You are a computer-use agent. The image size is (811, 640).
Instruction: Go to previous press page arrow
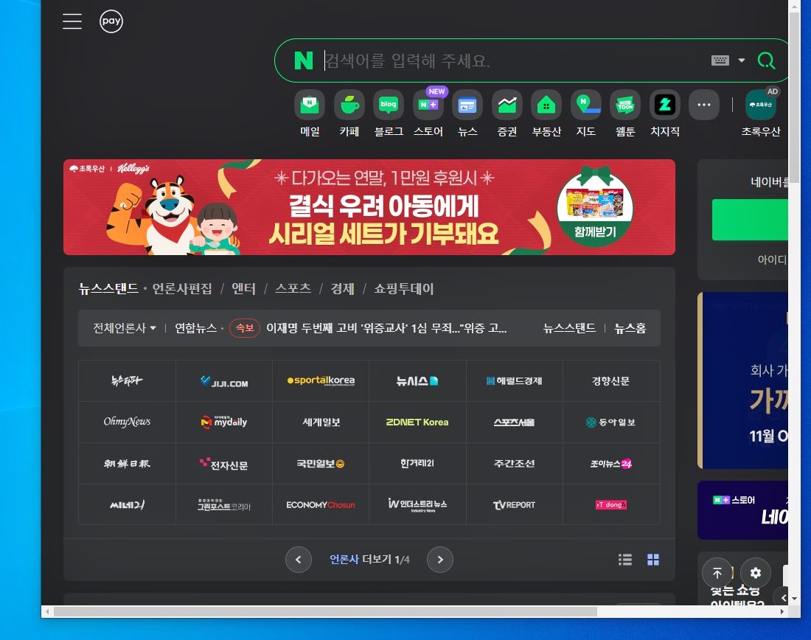point(299,560)
